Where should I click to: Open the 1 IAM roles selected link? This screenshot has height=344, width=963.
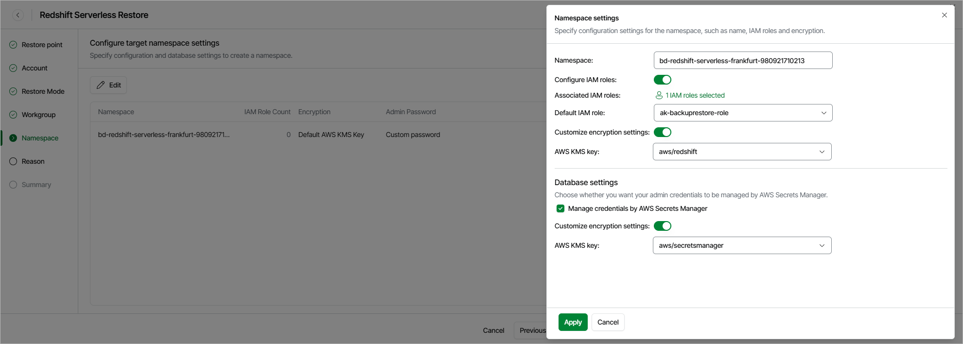695,95
